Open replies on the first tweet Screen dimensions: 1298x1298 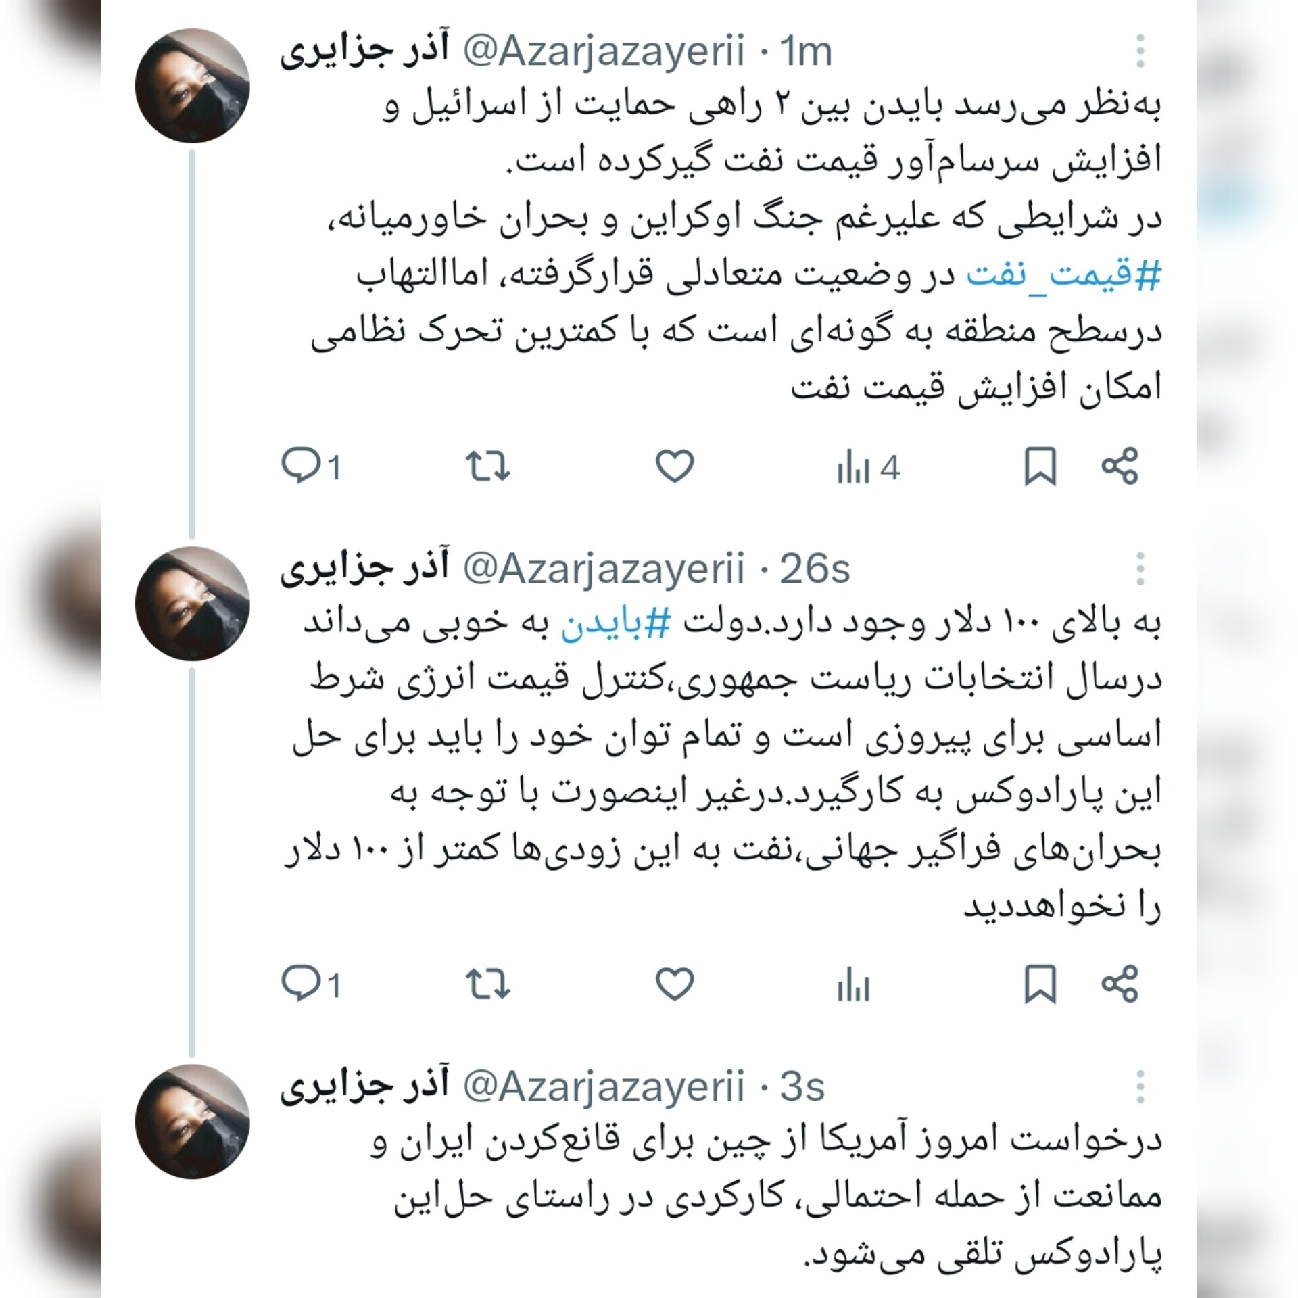[x=310, y=467]
